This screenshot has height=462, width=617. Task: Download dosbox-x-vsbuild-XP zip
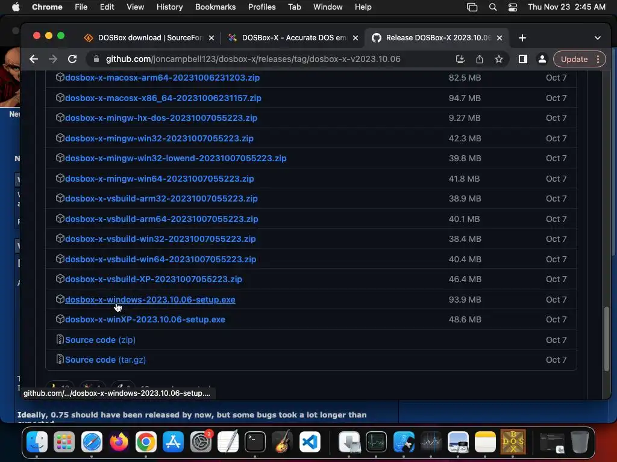click(154, 279)
